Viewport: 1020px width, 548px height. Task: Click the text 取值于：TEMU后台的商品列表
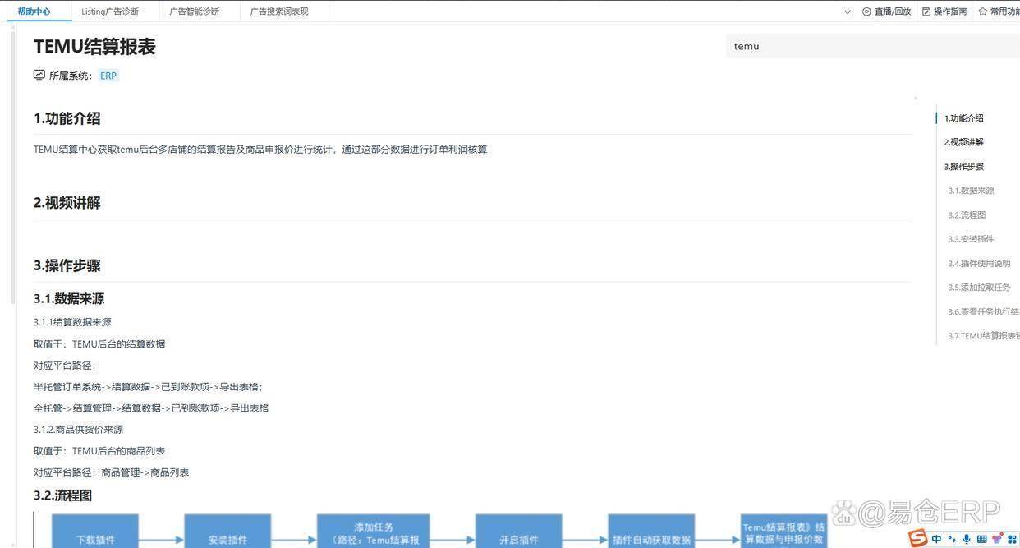99,451
